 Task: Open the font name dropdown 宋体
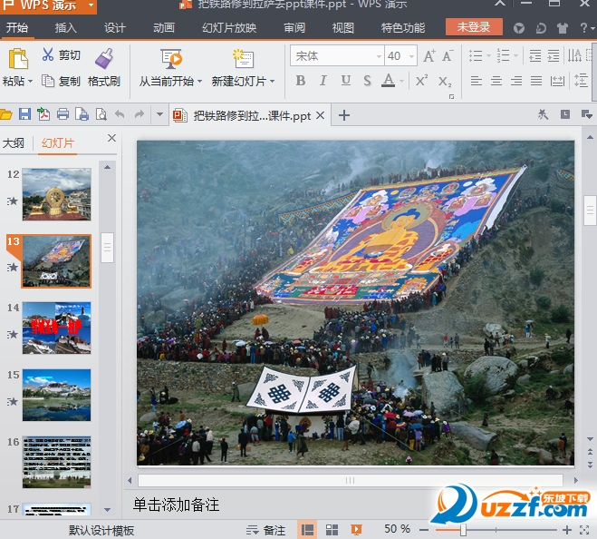point(379,56)
